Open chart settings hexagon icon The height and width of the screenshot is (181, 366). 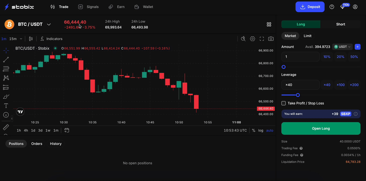(x=252, y=39)
